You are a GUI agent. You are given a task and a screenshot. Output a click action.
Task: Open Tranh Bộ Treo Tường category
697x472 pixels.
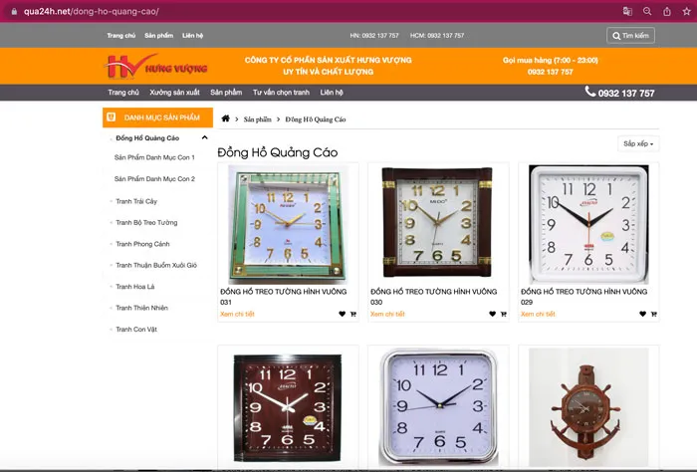(x=146, y=223)
